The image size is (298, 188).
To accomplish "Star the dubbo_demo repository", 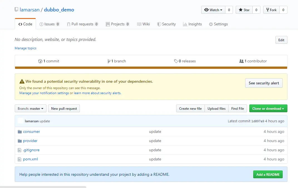I will point(244,10).
